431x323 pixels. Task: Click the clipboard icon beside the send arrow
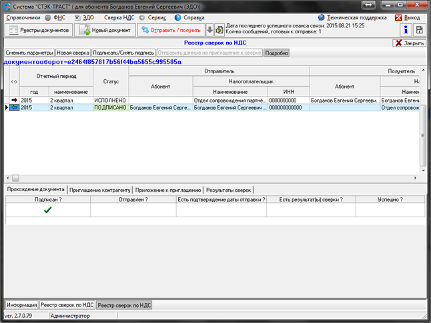coord(219,30)
